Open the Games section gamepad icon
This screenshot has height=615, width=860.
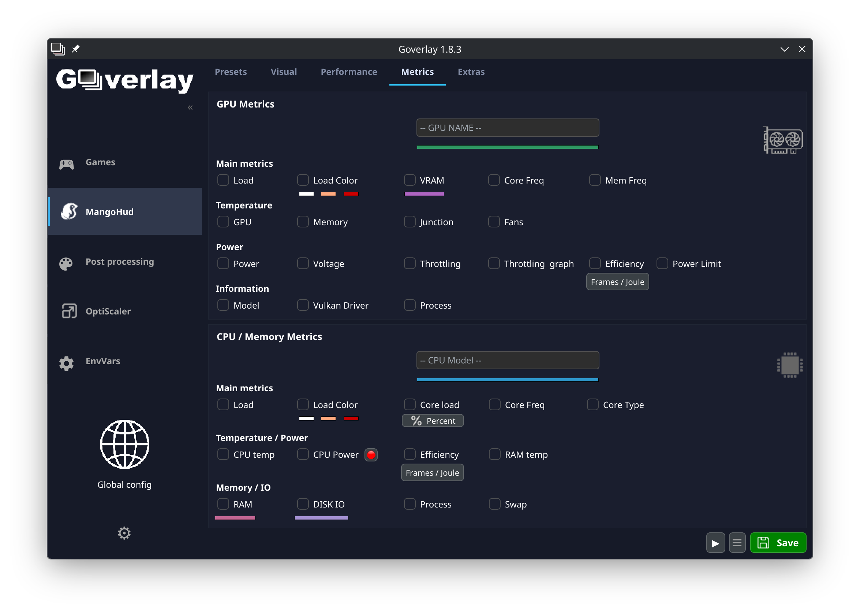(66, 164)
